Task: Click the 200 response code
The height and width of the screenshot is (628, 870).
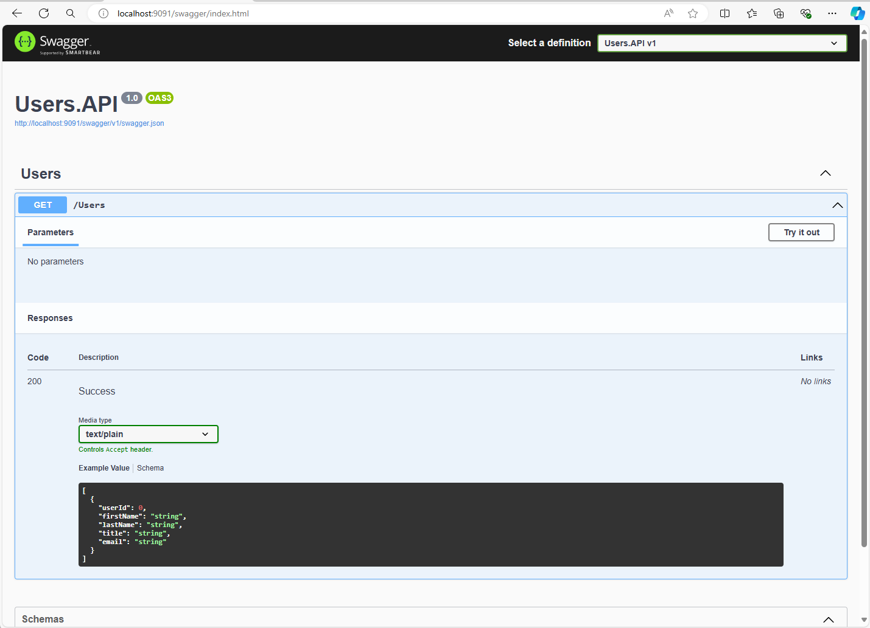Action: [x=35, y=381]
